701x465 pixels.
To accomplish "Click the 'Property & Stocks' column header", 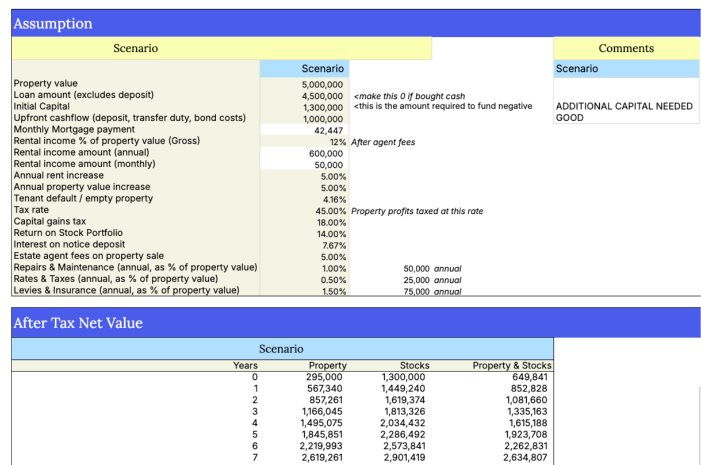I will 512,366.
